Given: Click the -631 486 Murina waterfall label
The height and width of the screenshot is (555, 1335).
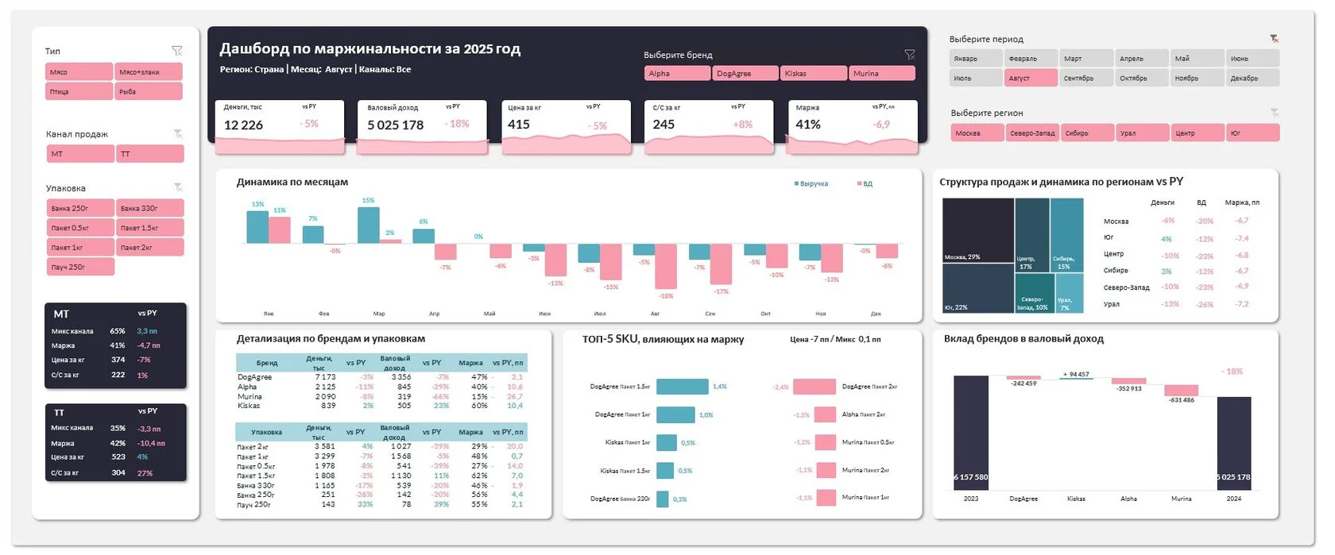Looking at the screenshot, I should point(1182,400).
